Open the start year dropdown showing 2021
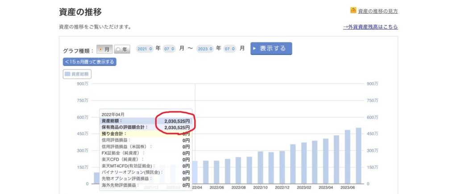Image resolution: width=457 pixels, height=194 pixels. 145,49
